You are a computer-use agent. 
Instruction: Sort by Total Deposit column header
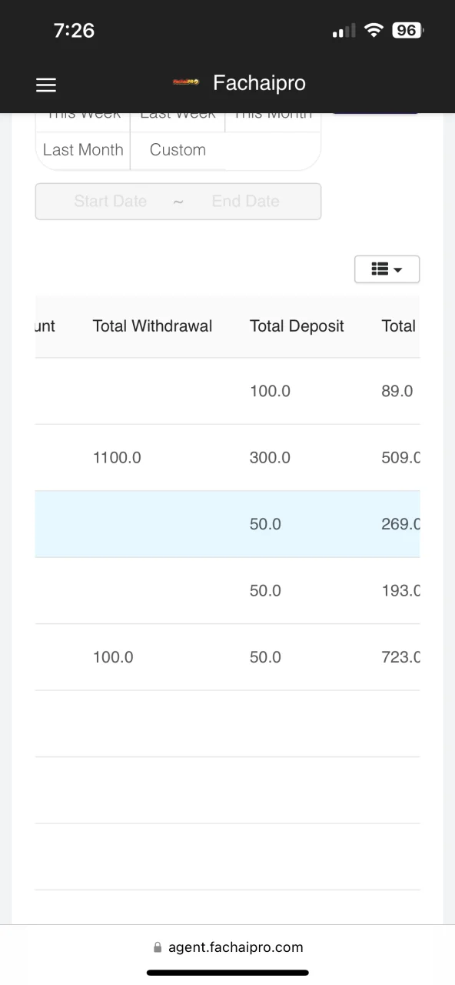coord(297,326)
